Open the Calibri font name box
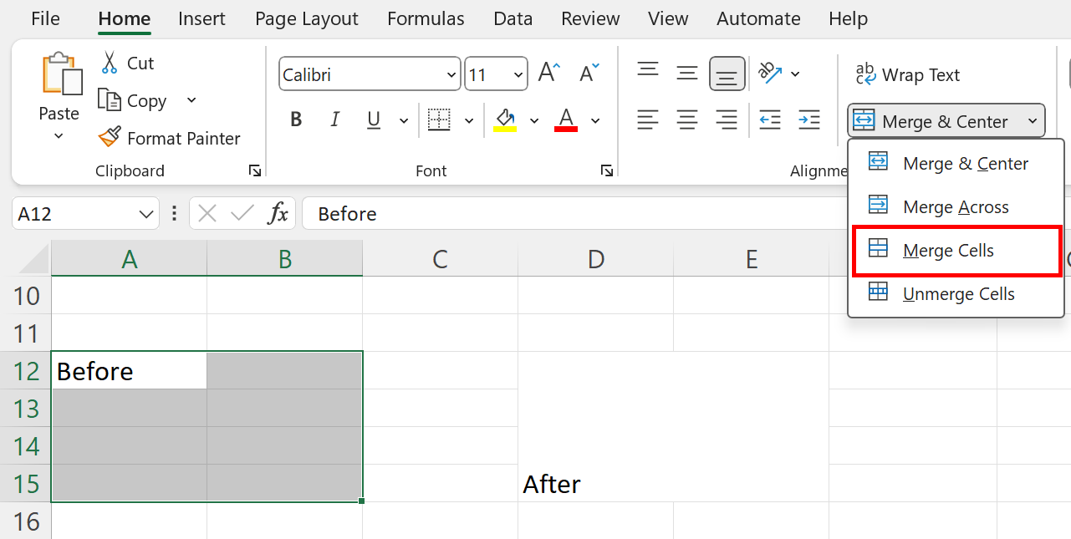This screenshot has height=539, width=1071. pos(370,74)
